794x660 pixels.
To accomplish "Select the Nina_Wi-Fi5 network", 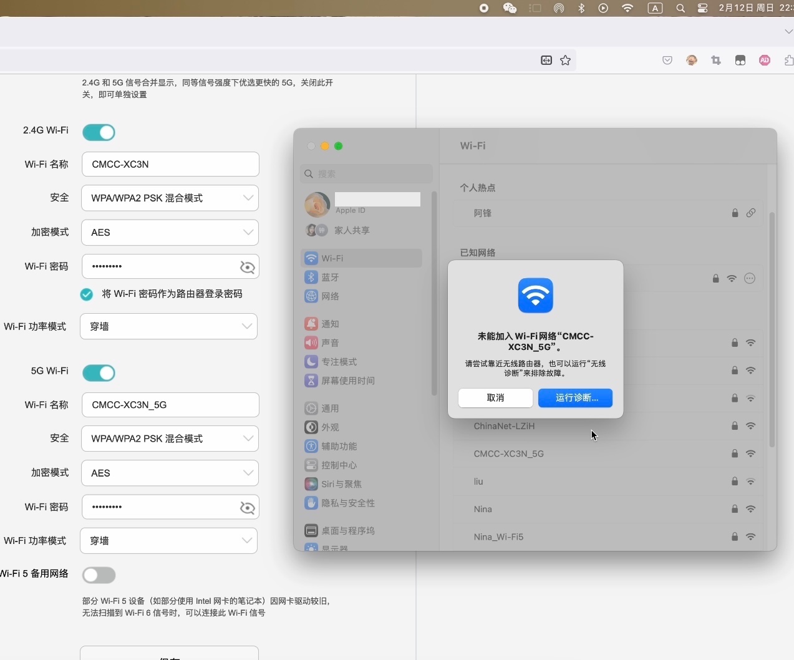I will (608, 536).
